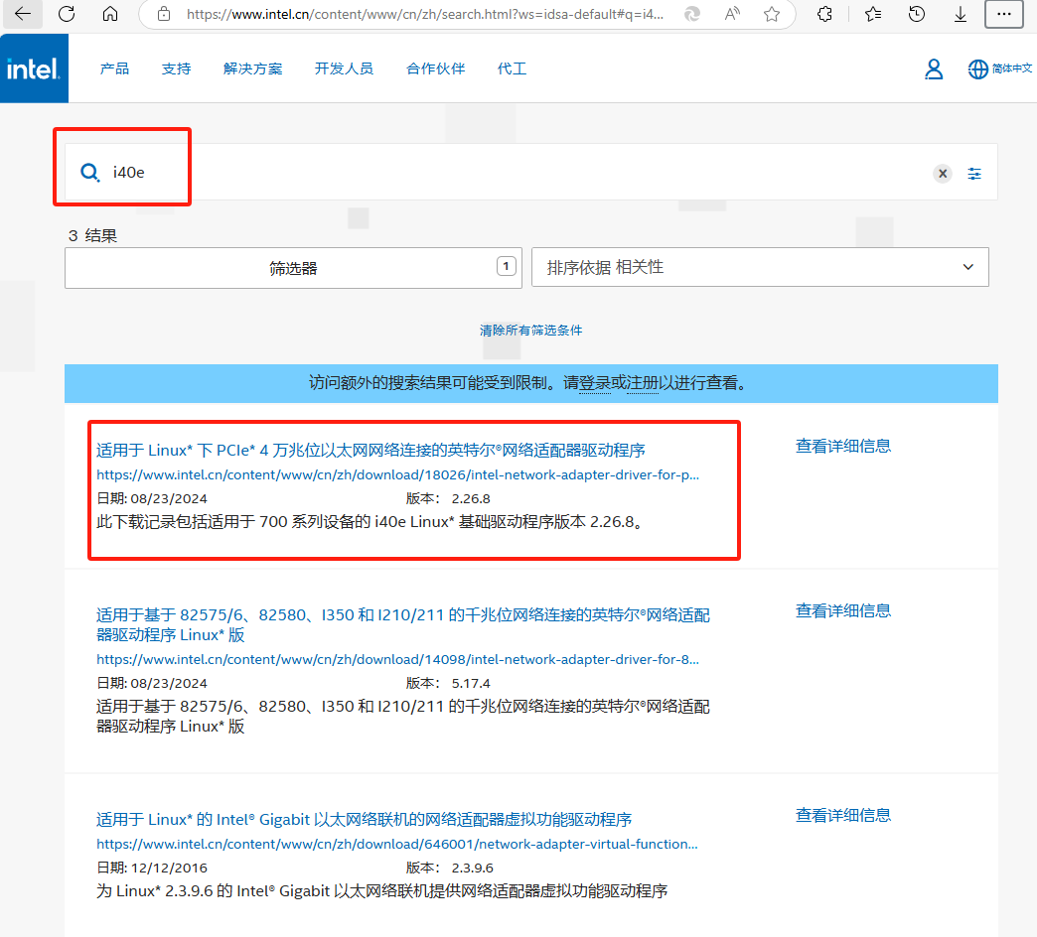This screenshot has height=937, width=1037.
Task: Click the description starting 为 Linux* 2.3.9.6
Action: point(381,891)
